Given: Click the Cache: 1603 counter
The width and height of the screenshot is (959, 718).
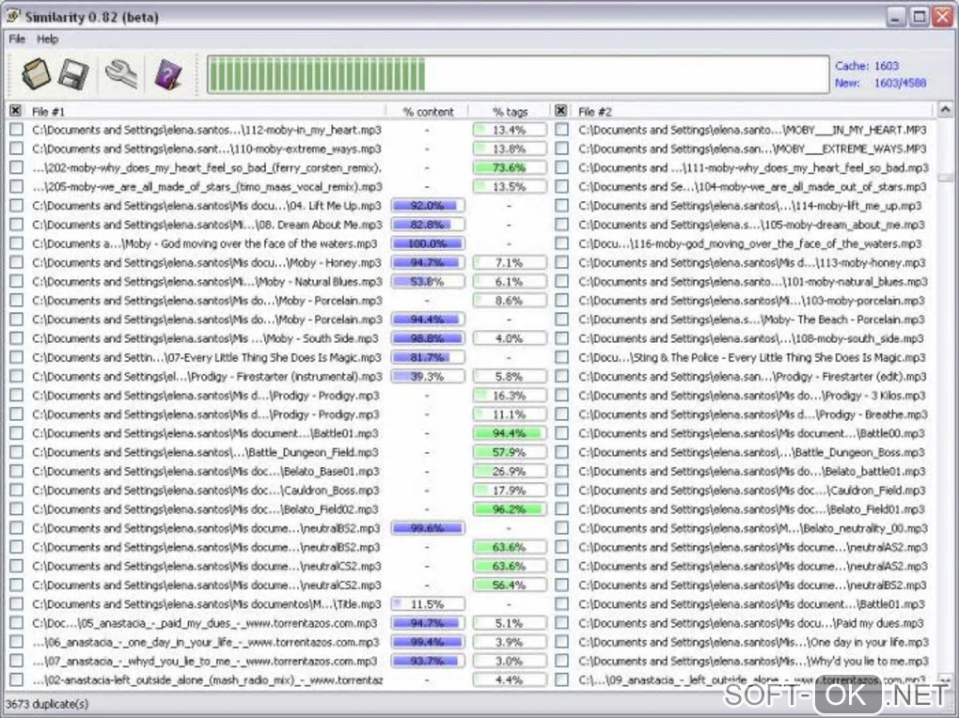Looking at the screenshot, I should [867, 66].
